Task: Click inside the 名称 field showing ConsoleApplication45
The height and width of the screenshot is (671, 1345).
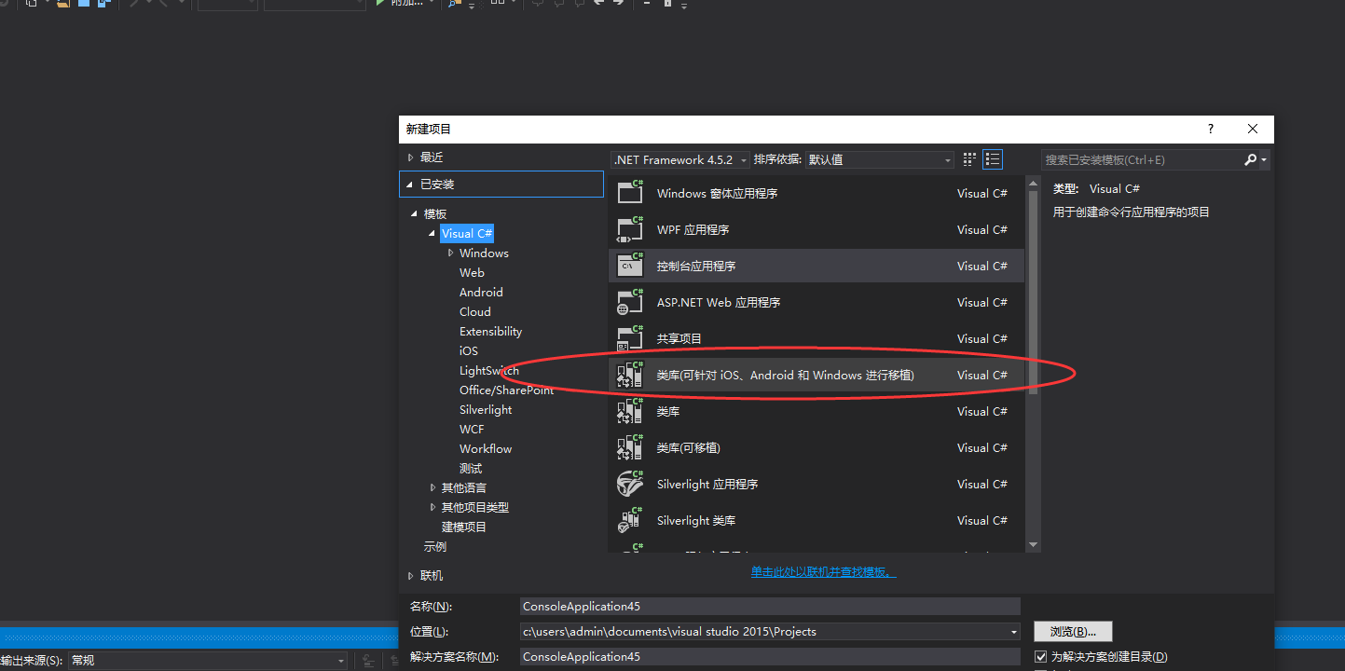Action: (x=769, y=606)
